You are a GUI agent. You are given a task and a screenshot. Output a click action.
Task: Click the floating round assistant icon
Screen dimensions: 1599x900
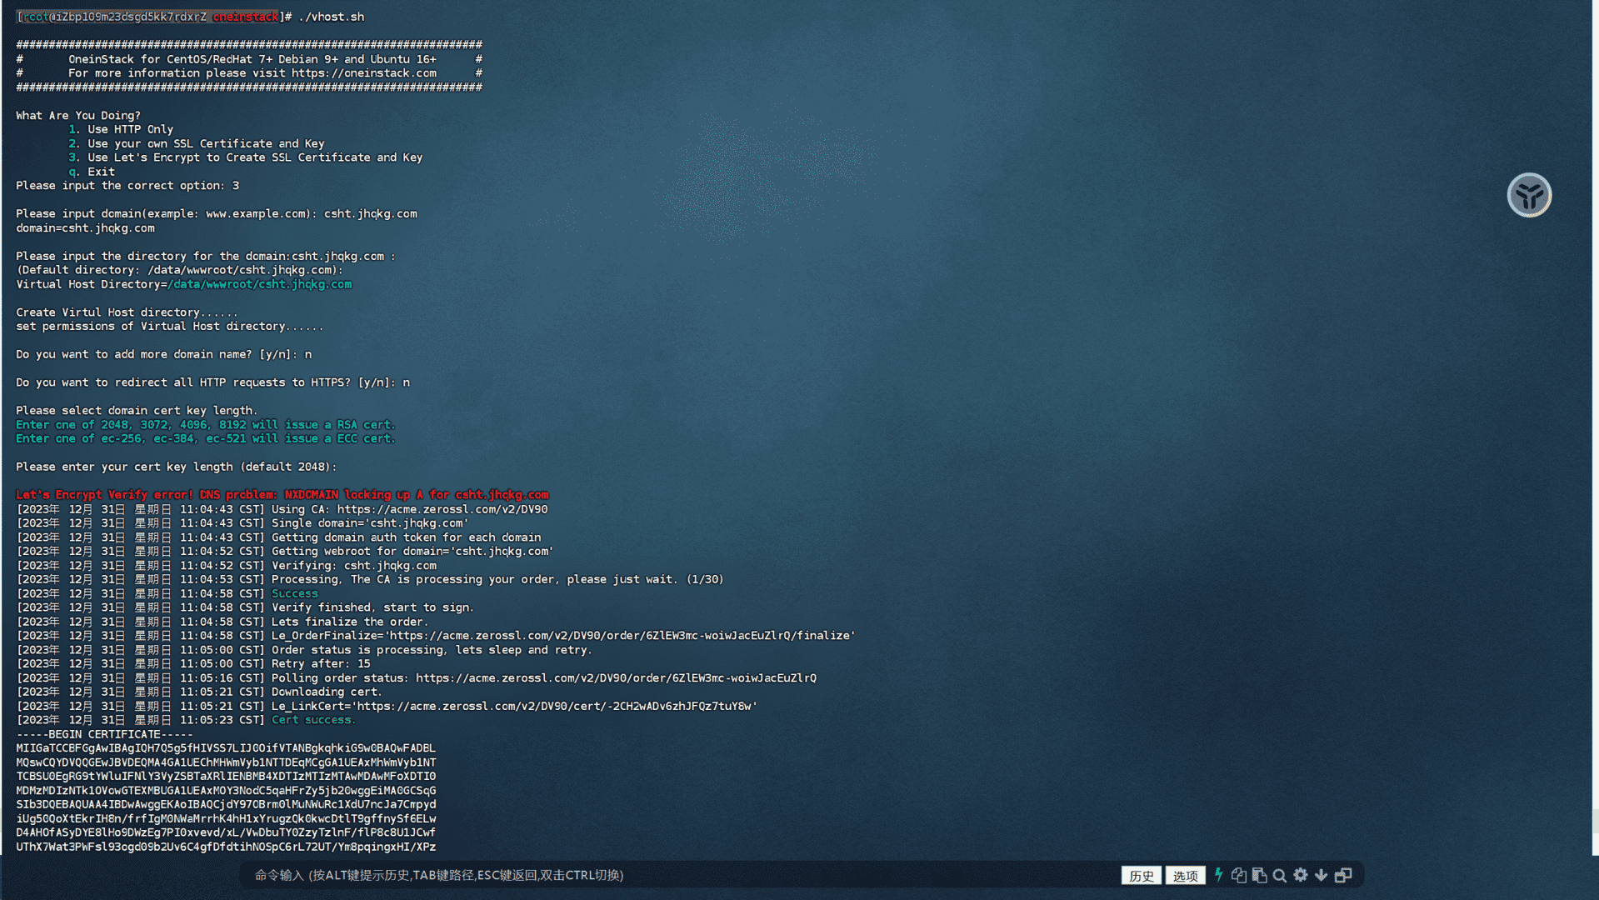coord(1529,196)
